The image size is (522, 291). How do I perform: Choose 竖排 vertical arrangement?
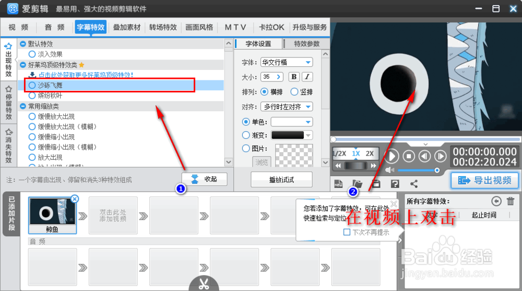294,91
